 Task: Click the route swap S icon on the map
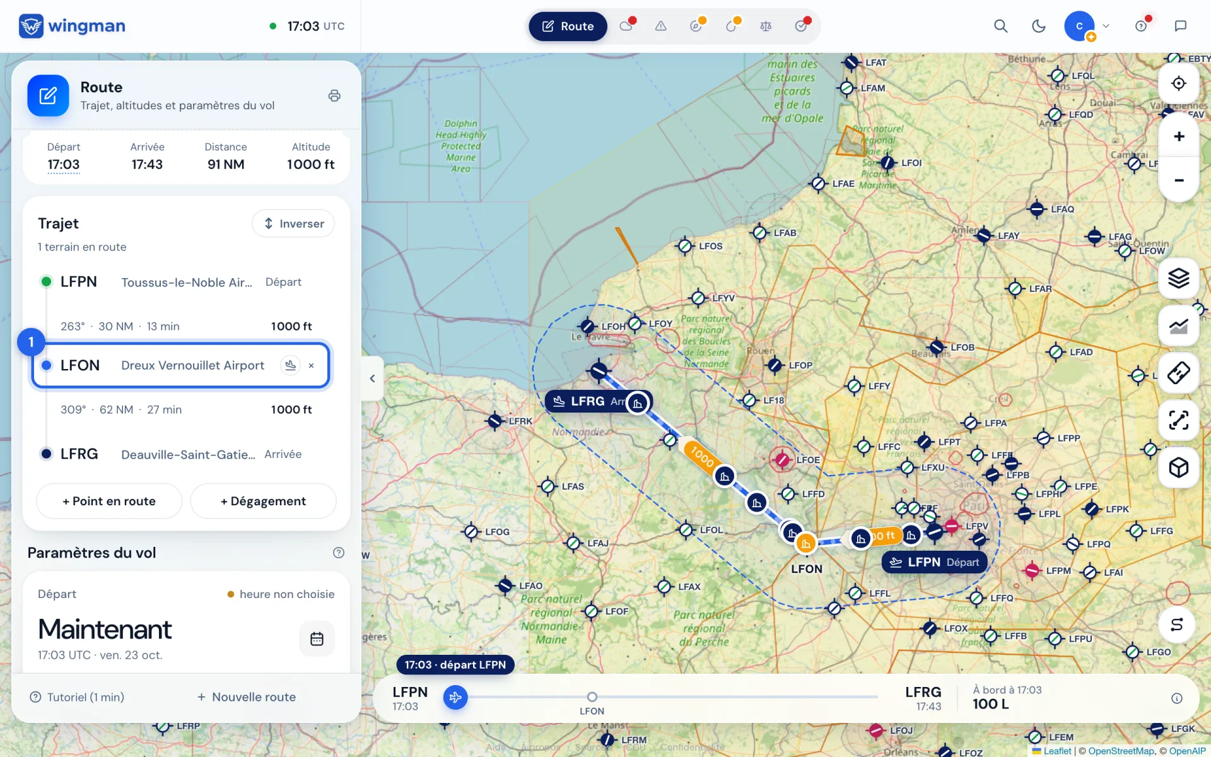click(1177, 625)
